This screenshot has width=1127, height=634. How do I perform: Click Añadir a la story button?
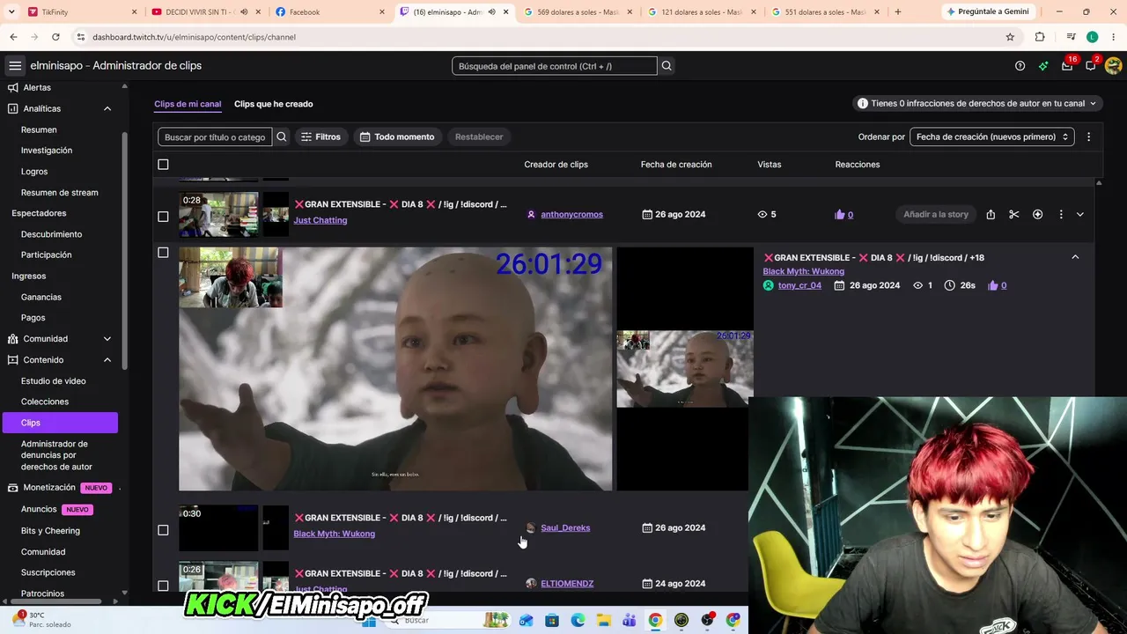[x=936, y=215]
